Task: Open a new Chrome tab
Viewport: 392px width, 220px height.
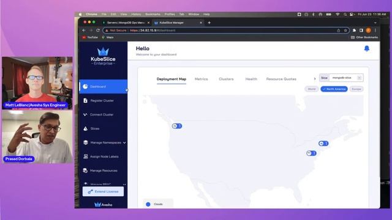Action: point(209,23)
